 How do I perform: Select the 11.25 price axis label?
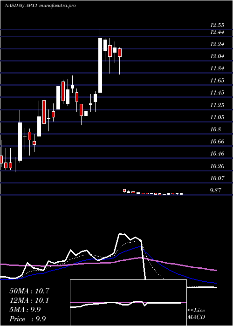coord(217,105)
